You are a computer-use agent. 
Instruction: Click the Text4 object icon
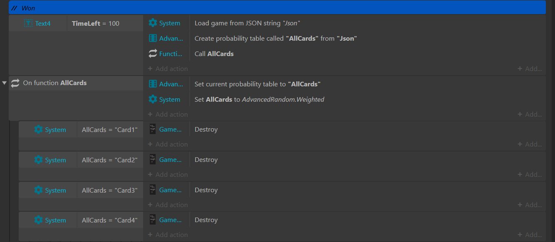pyautogui.click(x=28, y=24)
